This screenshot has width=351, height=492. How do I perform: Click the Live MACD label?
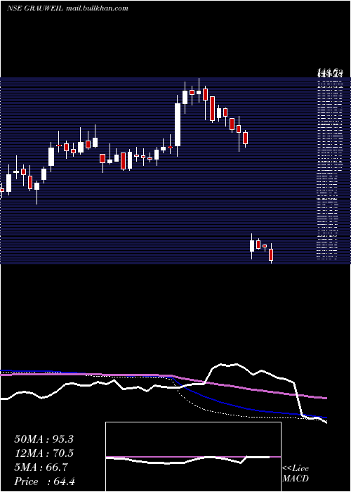(x=296, y=473)
